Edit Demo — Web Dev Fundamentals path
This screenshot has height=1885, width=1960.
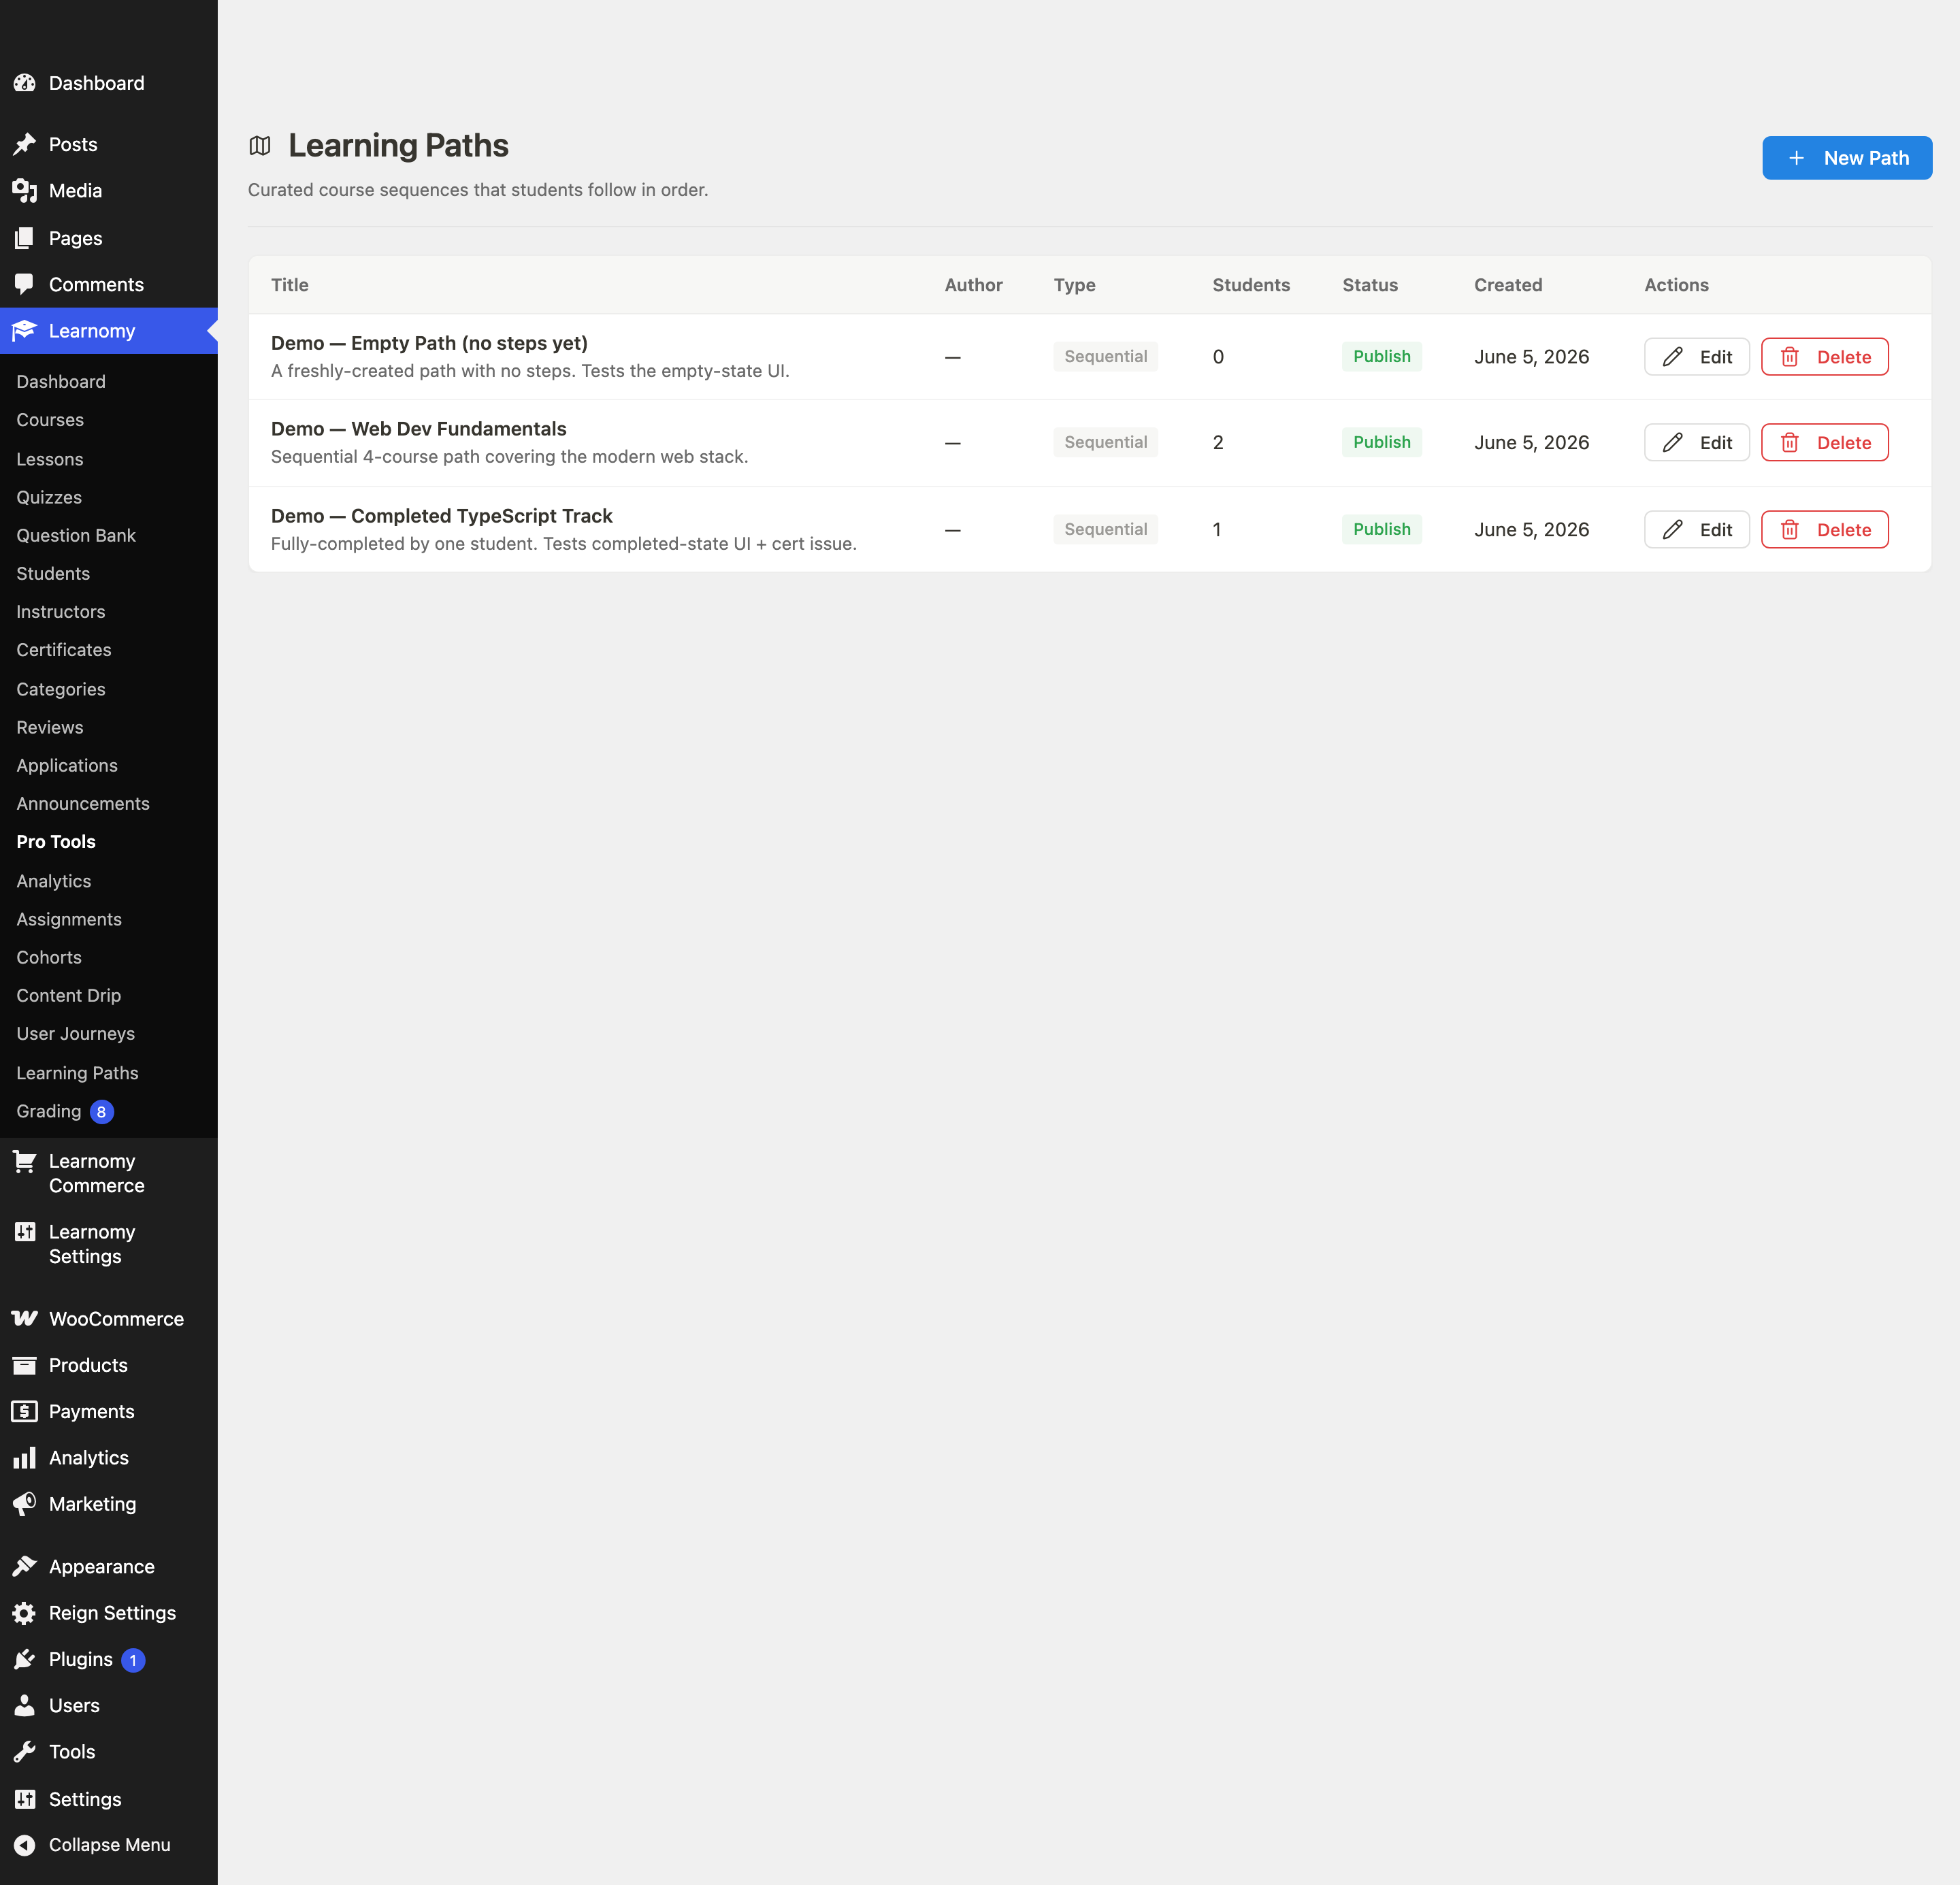click(x=1696, y=443)
